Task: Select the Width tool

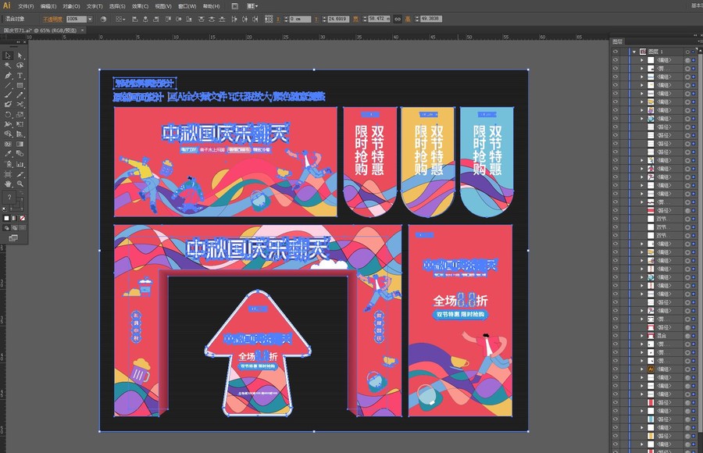Action: (8, 124)
